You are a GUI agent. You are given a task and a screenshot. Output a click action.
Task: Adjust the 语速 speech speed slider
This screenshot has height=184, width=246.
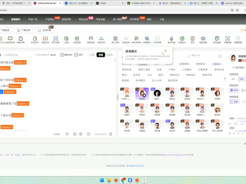point(238,121)
